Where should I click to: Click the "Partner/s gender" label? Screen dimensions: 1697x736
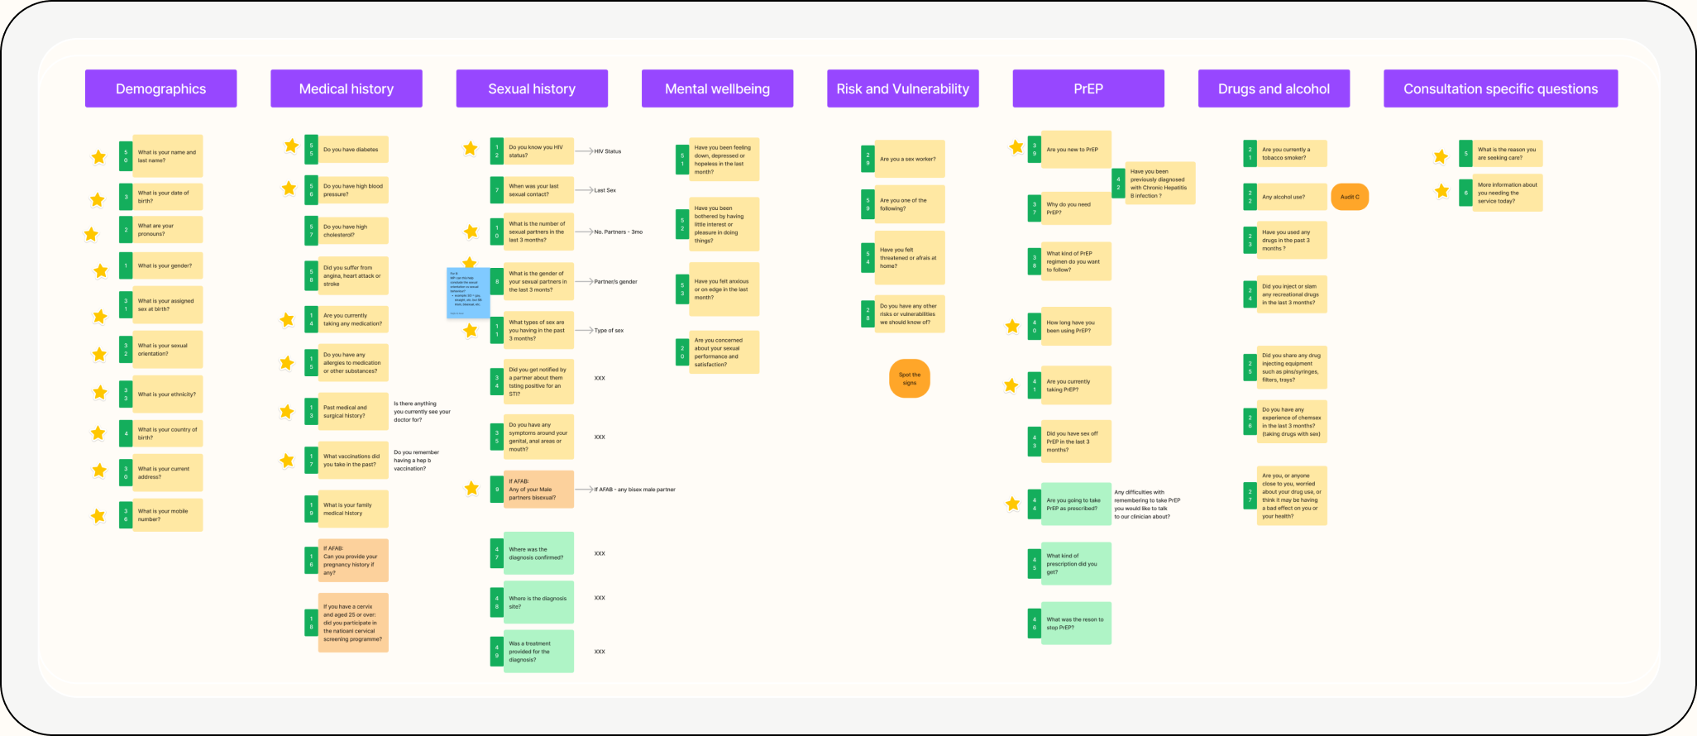(x=616, y=282)
